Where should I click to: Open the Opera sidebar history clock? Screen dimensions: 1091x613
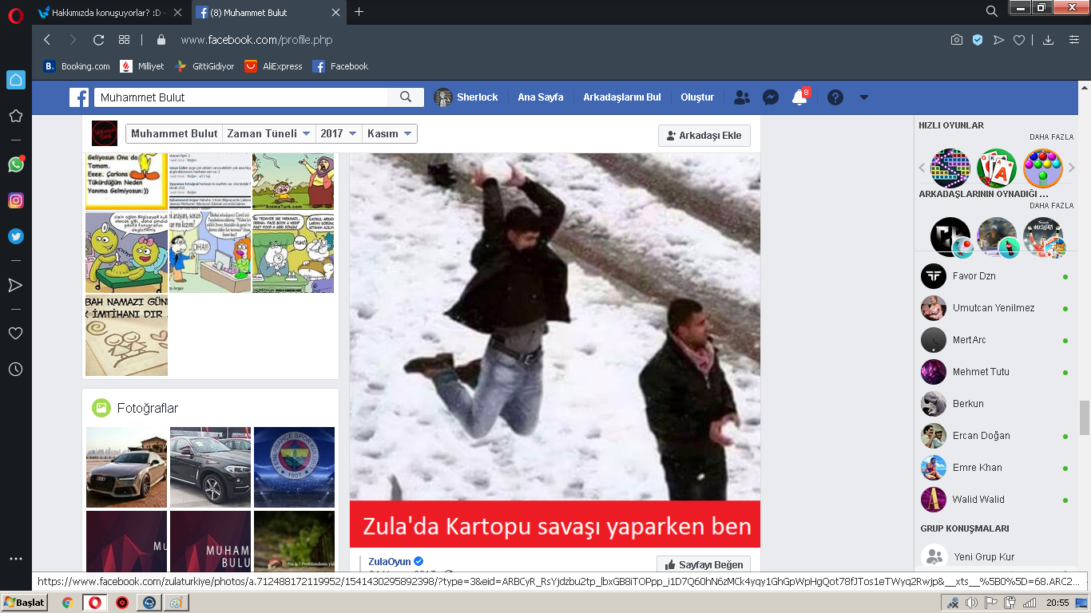click(x=15, y=369)
